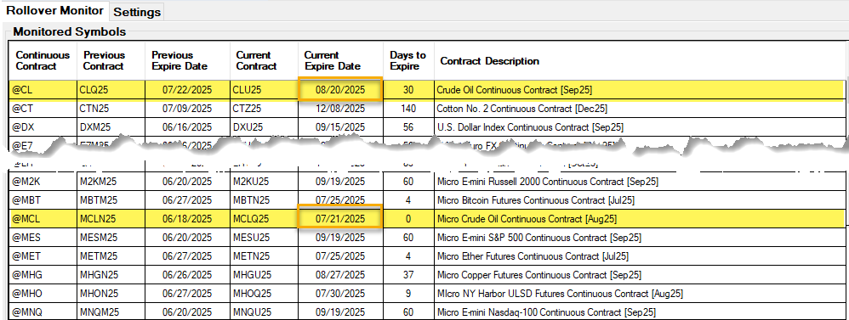Click previous contract CTN25
Screen dimensions: 849x320
point(111,109)
